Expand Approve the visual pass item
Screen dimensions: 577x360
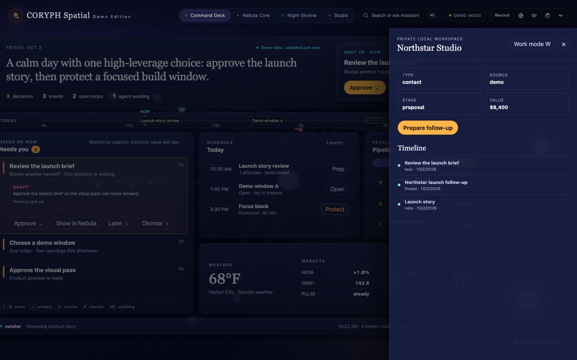click(93, 274)
